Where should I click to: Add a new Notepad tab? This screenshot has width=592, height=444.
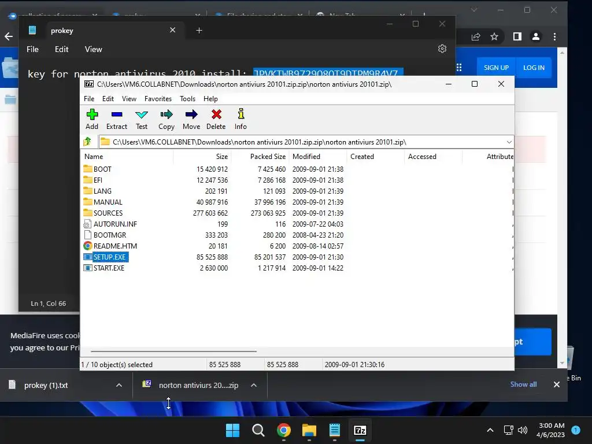pyautogui.click(x=199, y=30)
